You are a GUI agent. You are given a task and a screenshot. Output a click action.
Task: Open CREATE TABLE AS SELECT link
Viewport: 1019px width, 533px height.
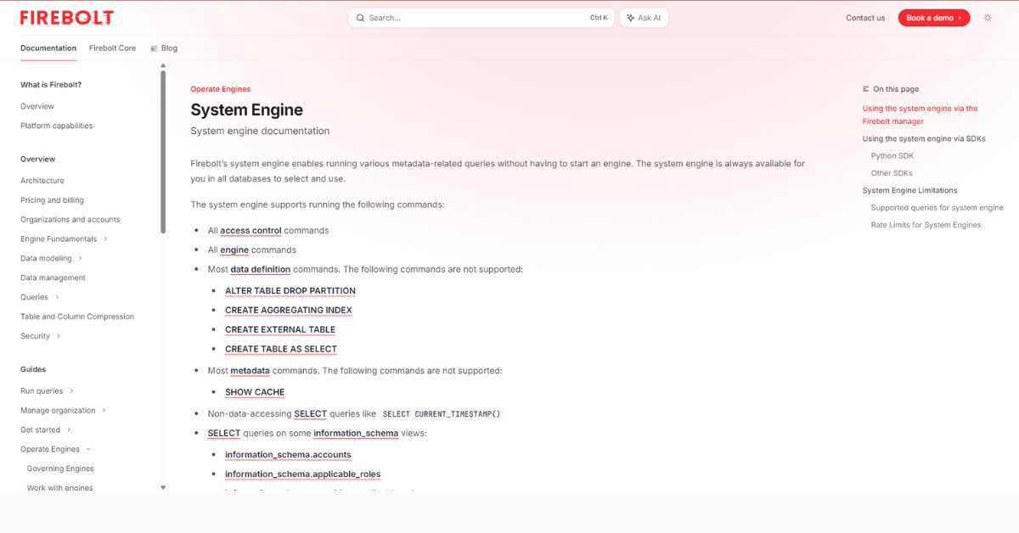pyautogui.click(x=281, y=350)
